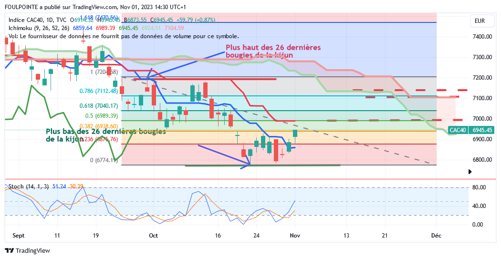Click the 7000.00 price axis label

point(482,118)
